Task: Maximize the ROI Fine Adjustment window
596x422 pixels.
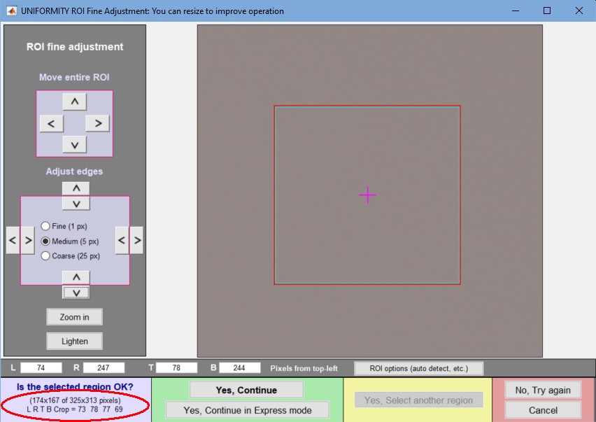Action: click(547, 10)
